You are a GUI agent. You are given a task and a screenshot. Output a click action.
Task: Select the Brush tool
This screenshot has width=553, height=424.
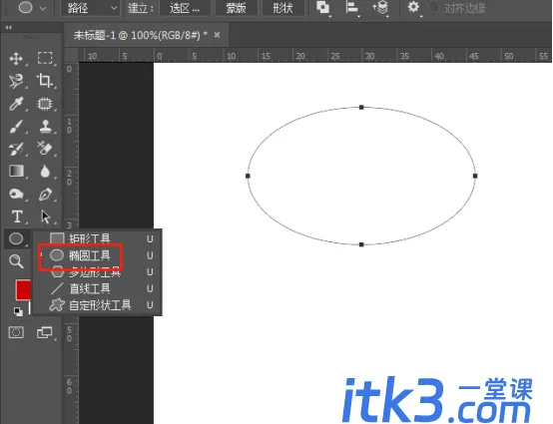pos(16,127)
